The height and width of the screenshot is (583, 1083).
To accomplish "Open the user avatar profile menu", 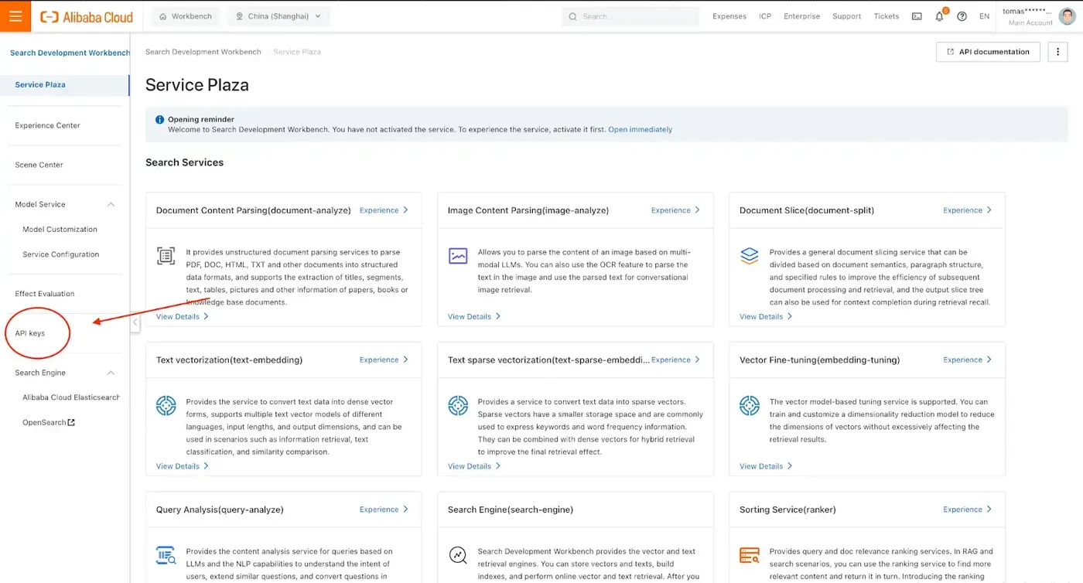I will coord(1067,16).
